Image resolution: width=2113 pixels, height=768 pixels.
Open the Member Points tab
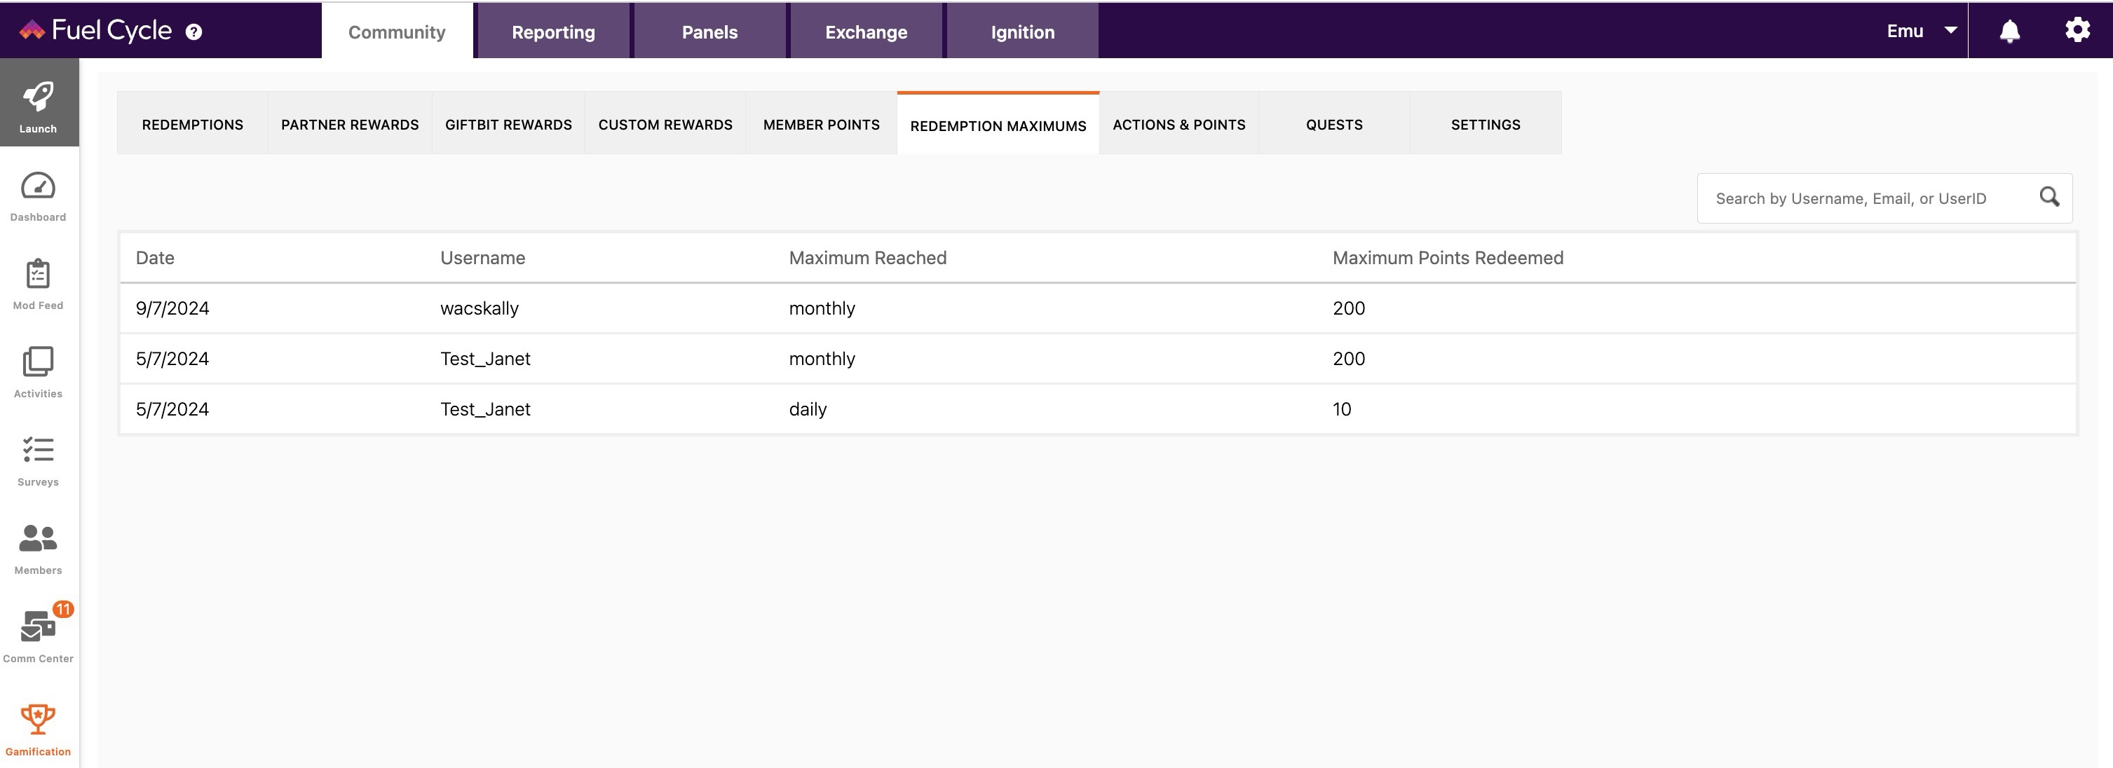(x=821, y=124)
